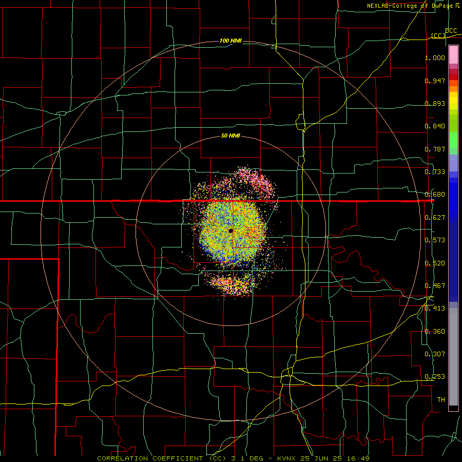Select the 0.253 legend value
This screenshot has height=462, width=462.
coord(435,377)
